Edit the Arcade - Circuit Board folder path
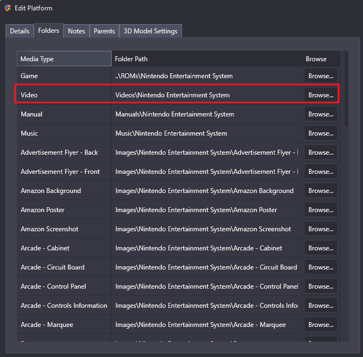363x357 pixels. click(x=207, y=267)
